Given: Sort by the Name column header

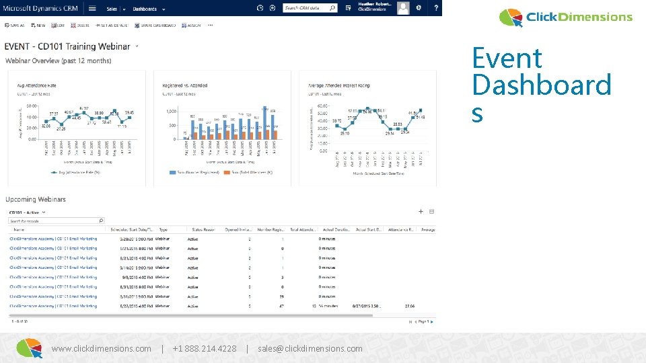Looking at the screenshot, I should click(19, 230).
